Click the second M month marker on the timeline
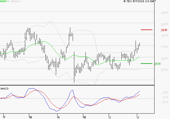This screenshot has height=119, width=170. point(85,117)
